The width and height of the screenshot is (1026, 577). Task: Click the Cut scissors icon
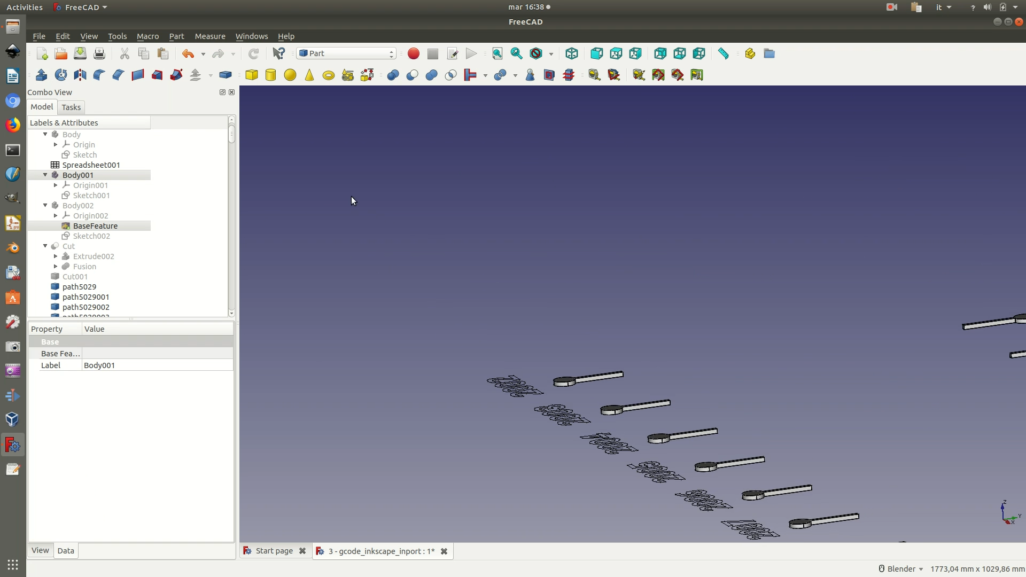(125, 53)
